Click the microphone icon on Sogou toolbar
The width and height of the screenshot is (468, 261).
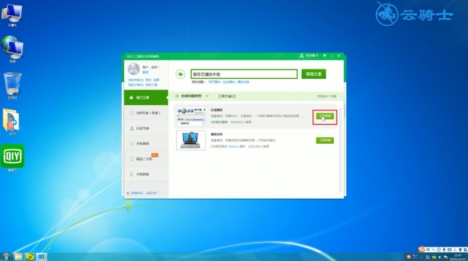(444, 250)
